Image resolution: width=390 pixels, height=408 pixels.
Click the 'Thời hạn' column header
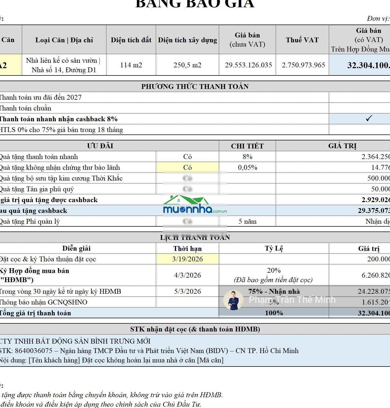(187, 248)
